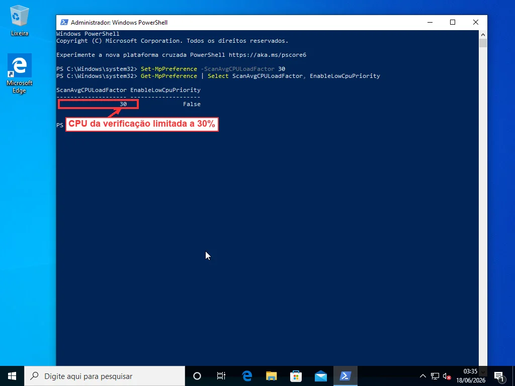Click the ScanAvgCPULoadFactor column header
This screenshot has height=386, width=515.
pyautogui.click(x=92, y=90)
